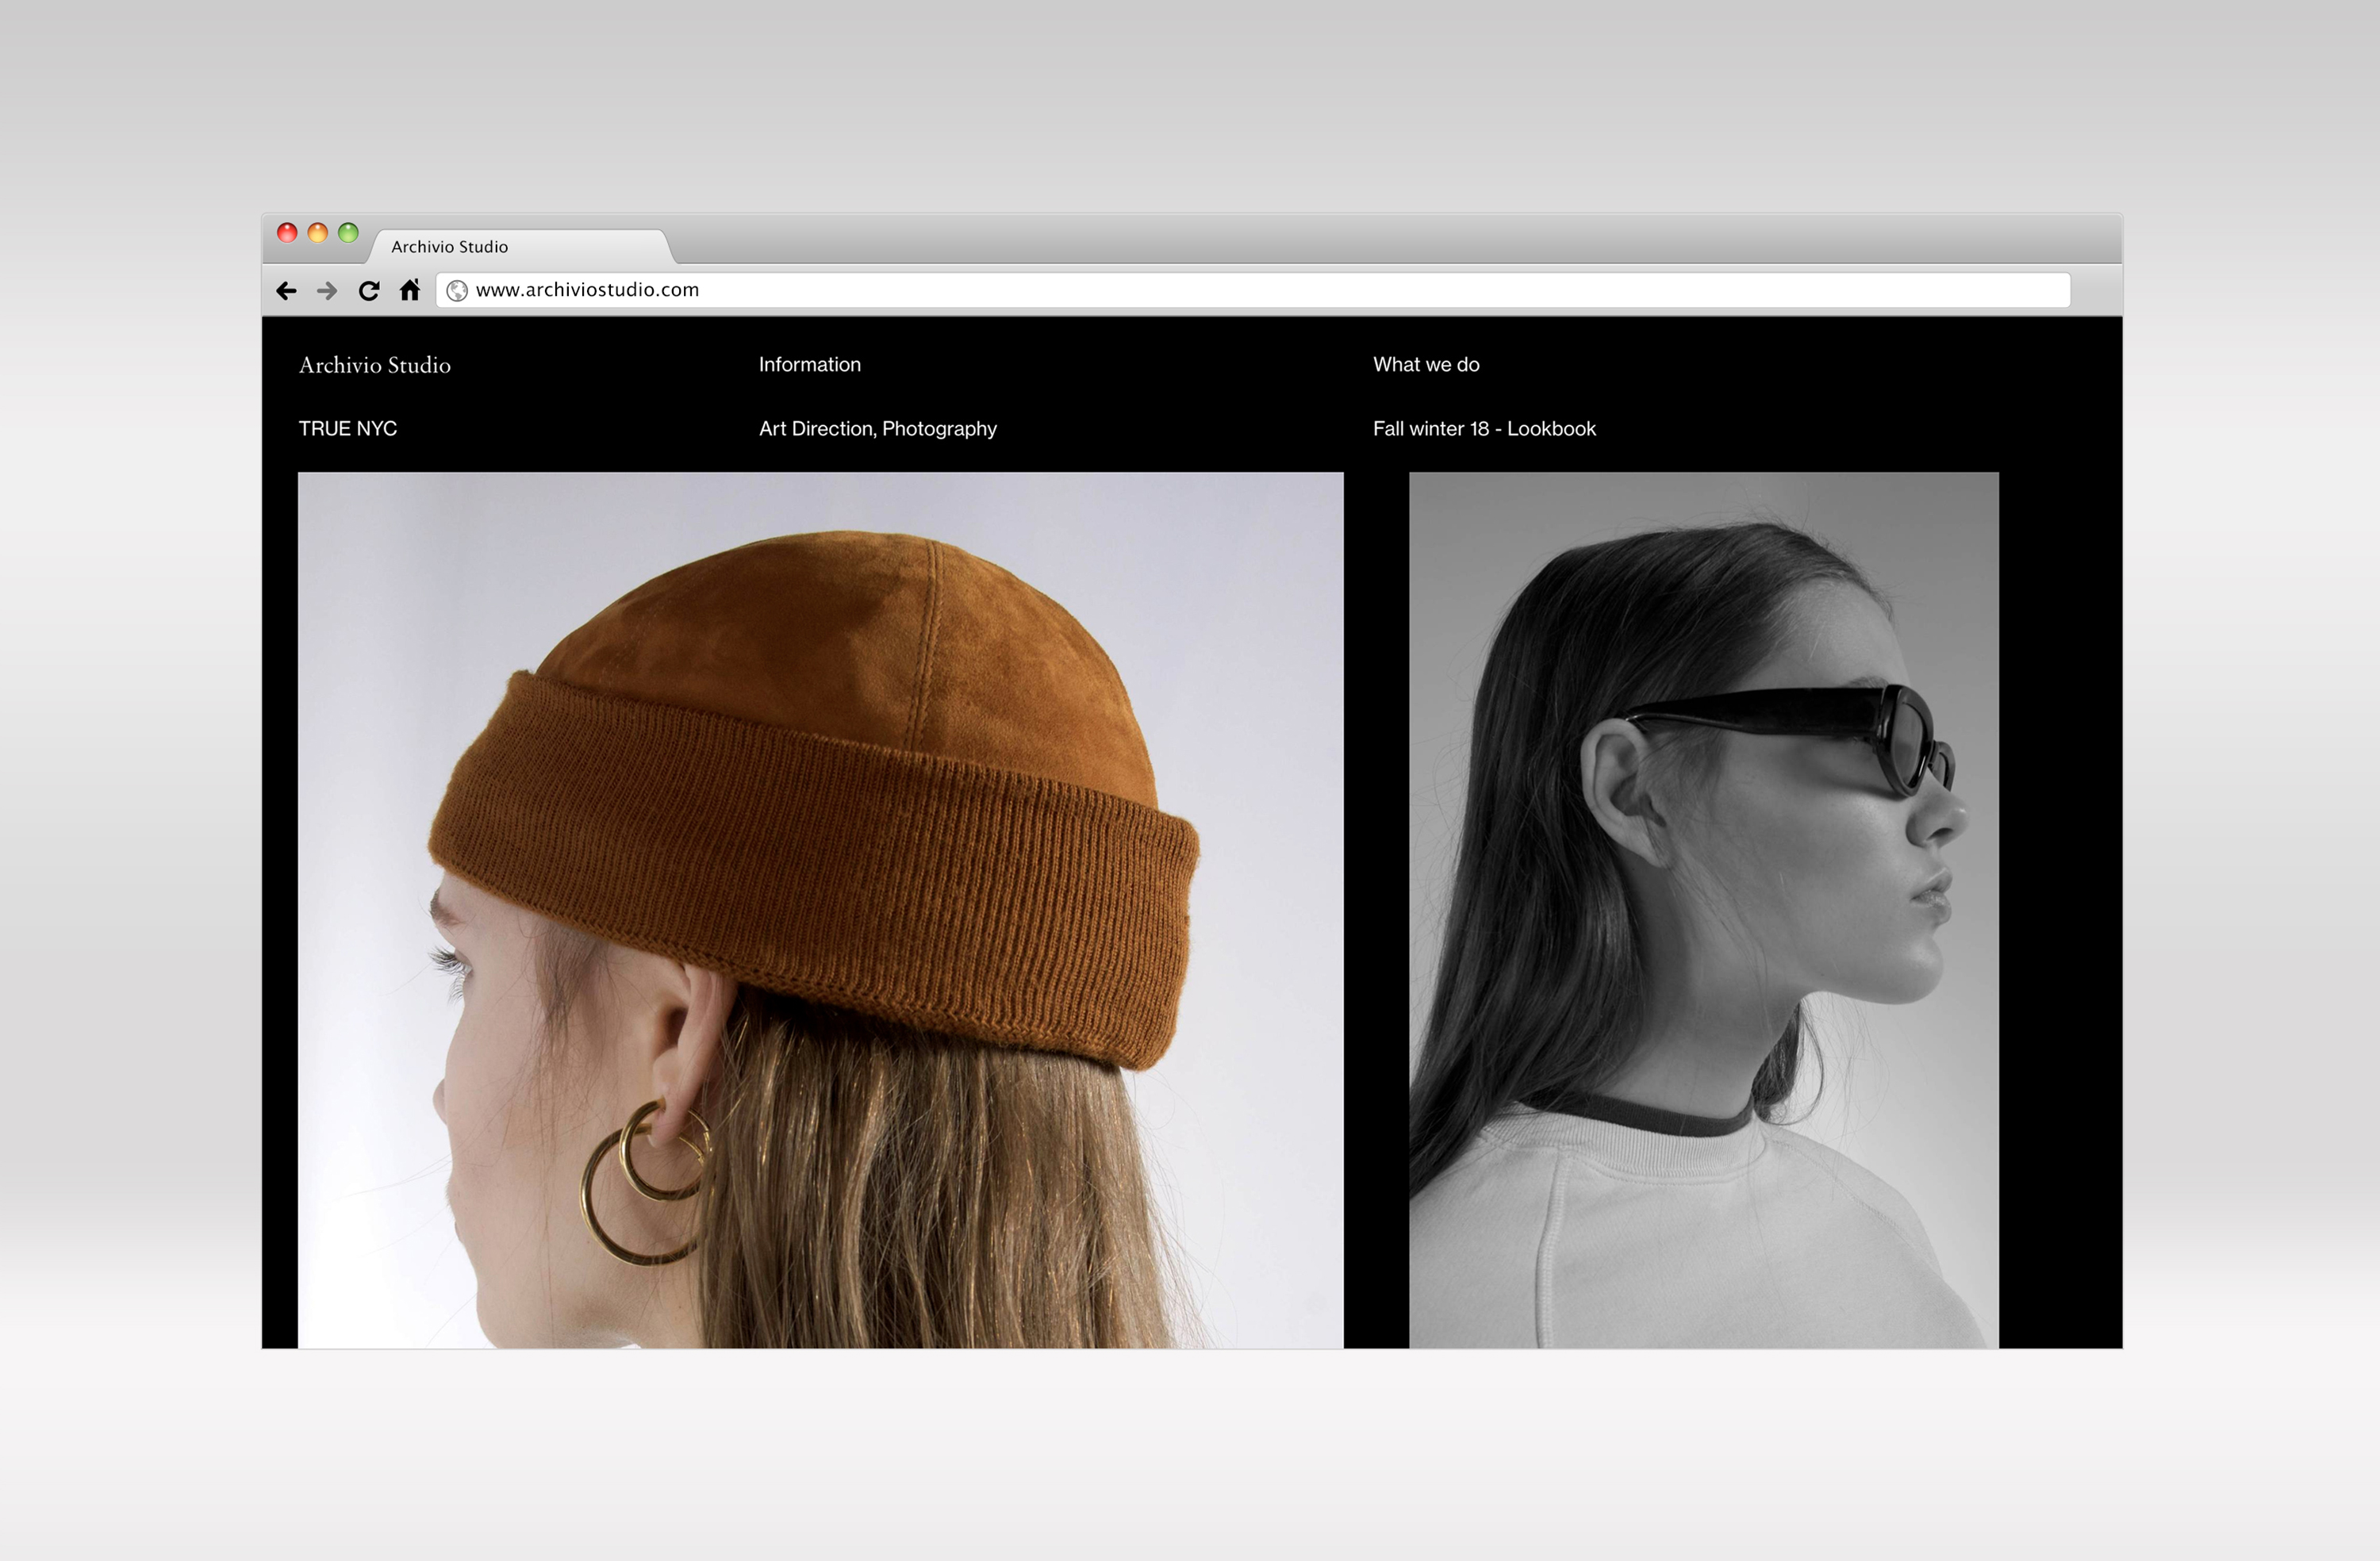Viewport: 2380px width, 1561px height.
Task: Minimize the window with yellow button
Action: point(318,233)
